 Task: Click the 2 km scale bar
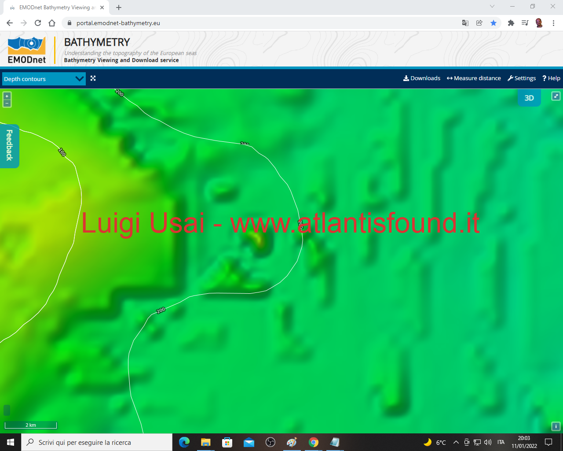tap(31, 425)
